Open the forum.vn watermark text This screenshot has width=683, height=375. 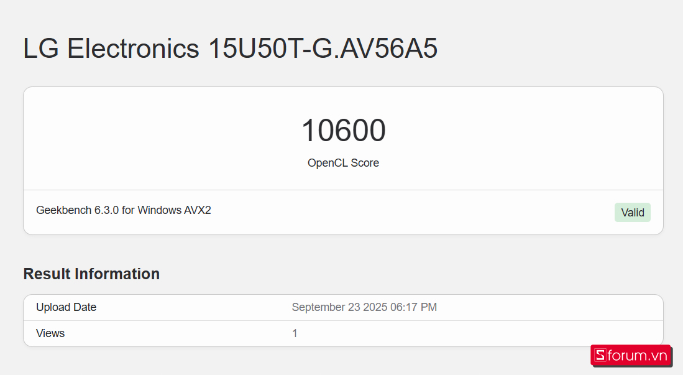point(637,356)
